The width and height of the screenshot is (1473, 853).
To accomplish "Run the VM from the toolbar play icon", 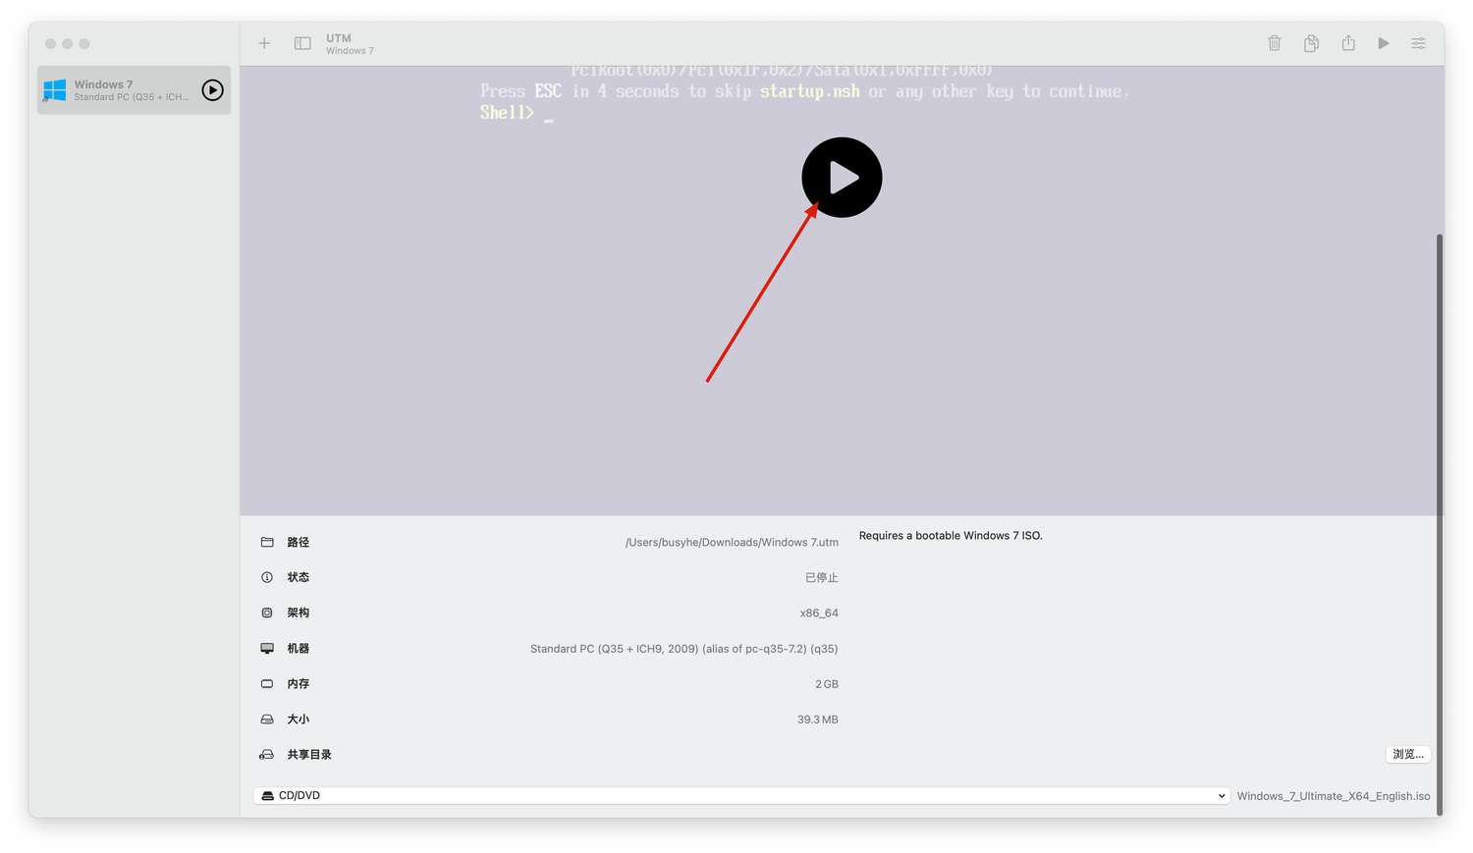I will coord(1384,43).
